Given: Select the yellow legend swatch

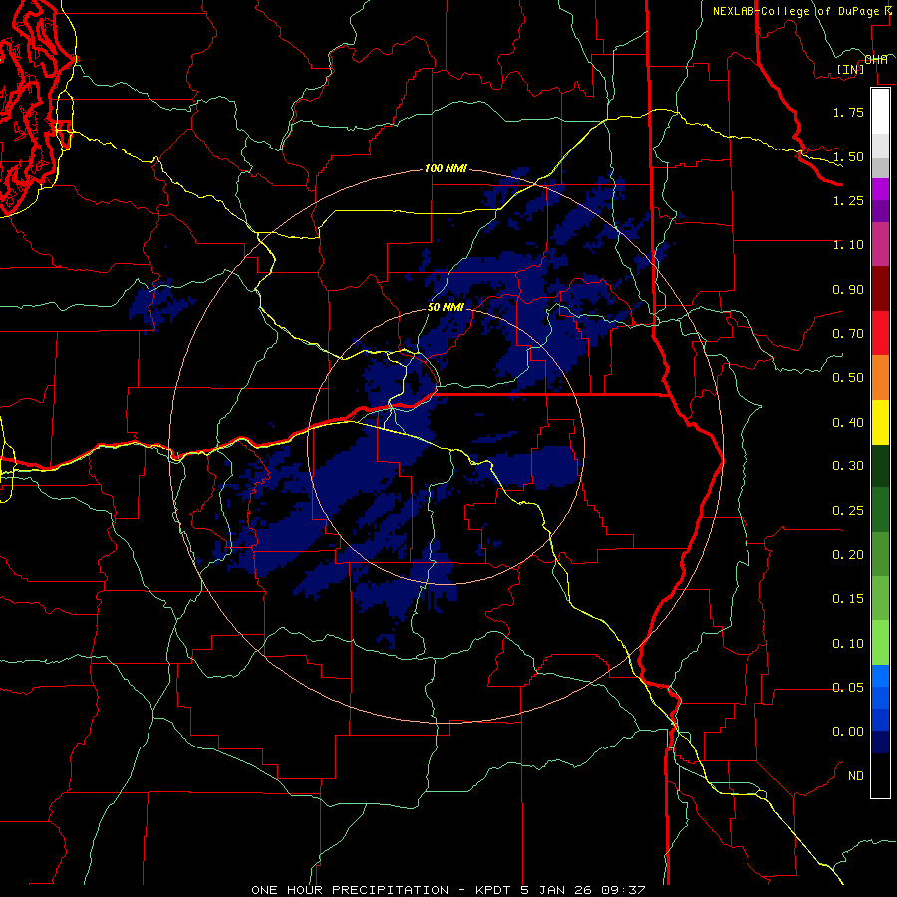Looking at the screenshot, I should point(880,422).
